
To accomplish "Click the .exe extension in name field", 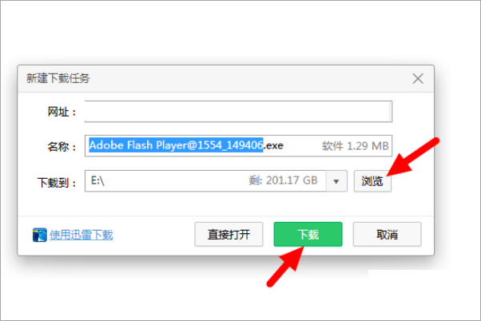I will pyautogui.click(x=273, y=145).
